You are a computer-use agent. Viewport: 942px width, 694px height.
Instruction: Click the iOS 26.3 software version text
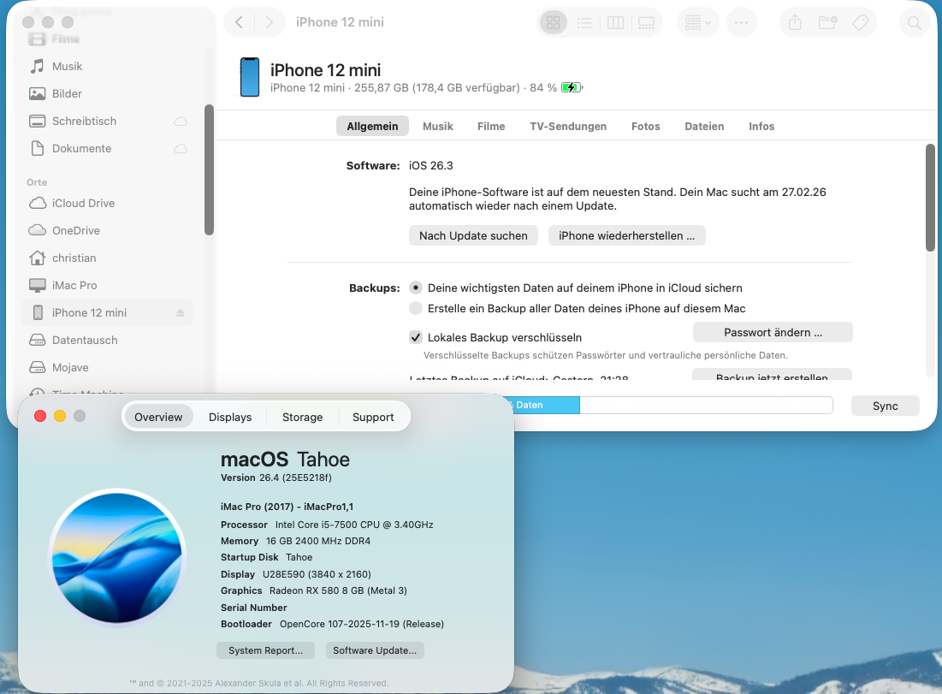[430, 166]
